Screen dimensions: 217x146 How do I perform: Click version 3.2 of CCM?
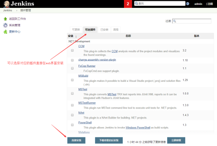coord(184,50)
